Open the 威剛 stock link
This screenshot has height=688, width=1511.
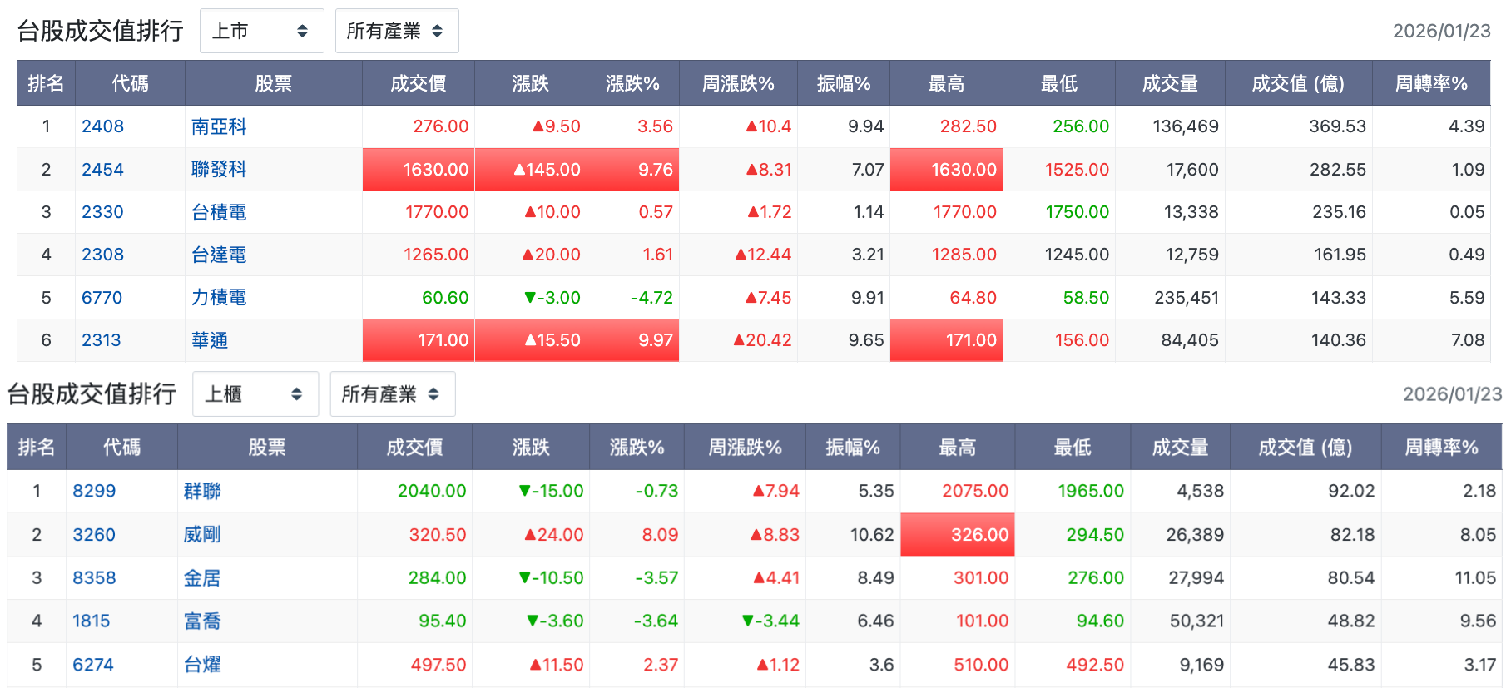click(x=202, y=535)
